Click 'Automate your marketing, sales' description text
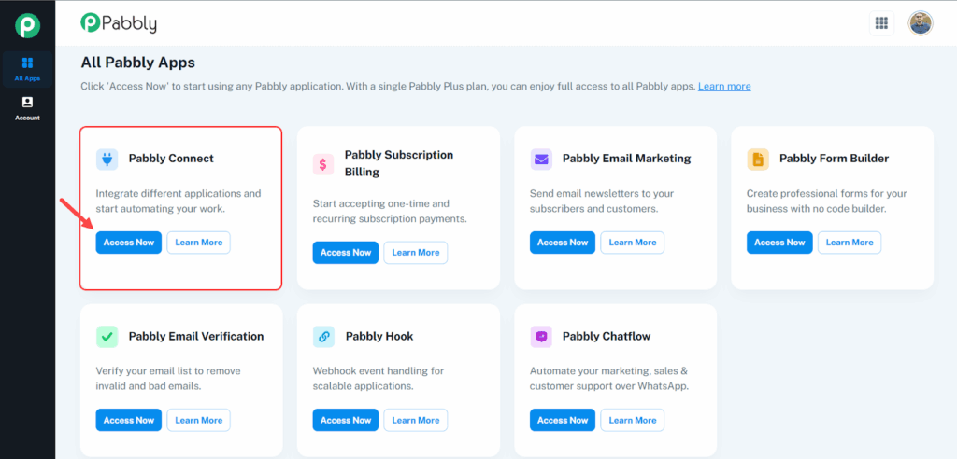This screenshot has width=957, height=459. [609, 379]
